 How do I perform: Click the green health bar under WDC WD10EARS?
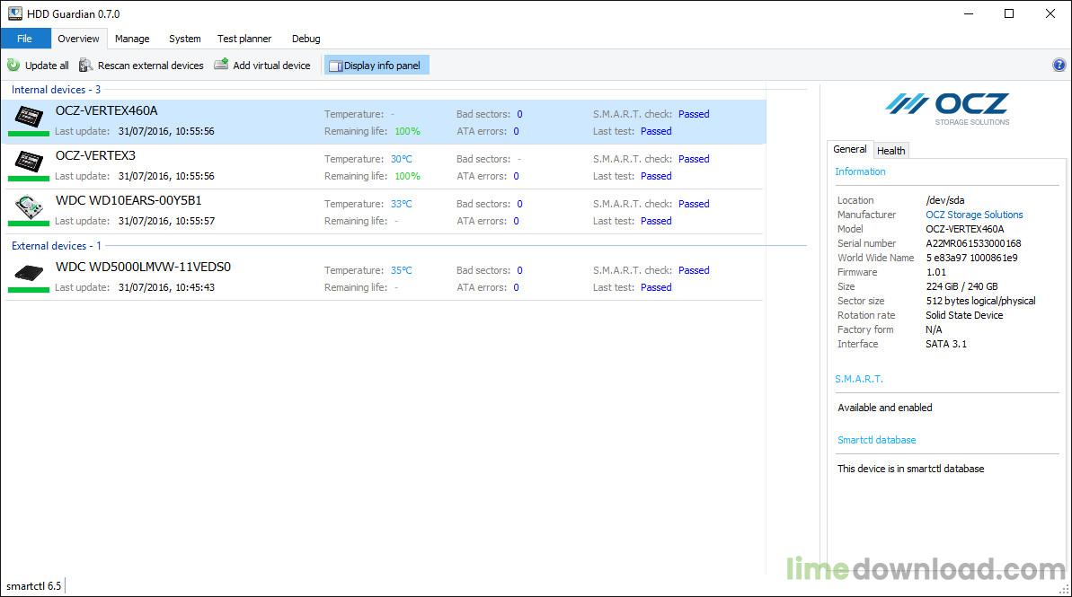pyautogui.click(x=29, y=224)
